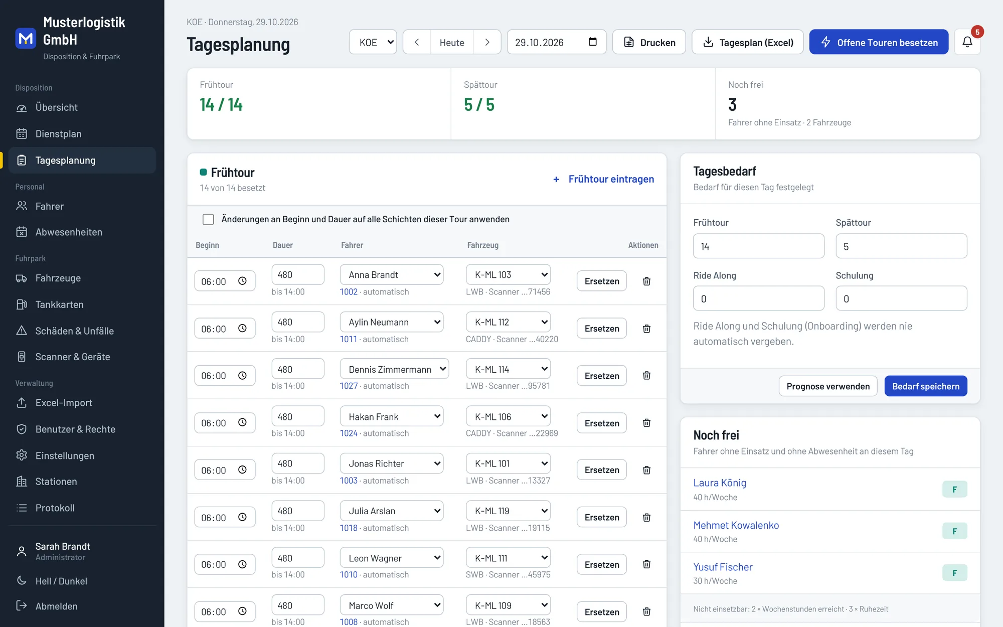The height and width of the screenshot is (627, 1003).
Task: Navigate to Dienstplan
Action: [x=82, y=134]
